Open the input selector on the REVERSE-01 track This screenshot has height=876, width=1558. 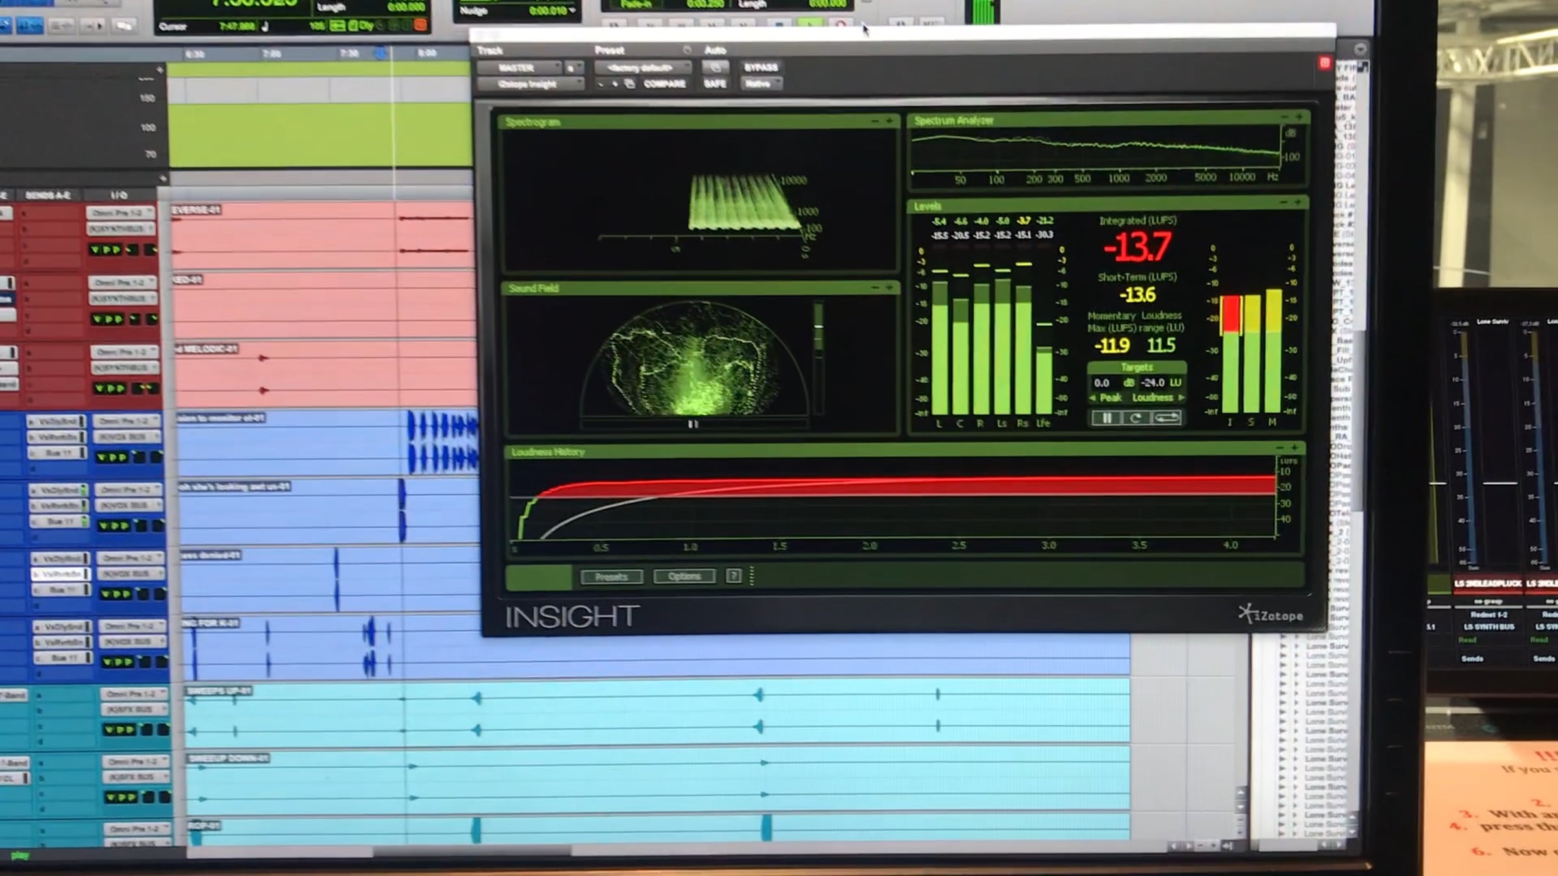click(121, 213)
